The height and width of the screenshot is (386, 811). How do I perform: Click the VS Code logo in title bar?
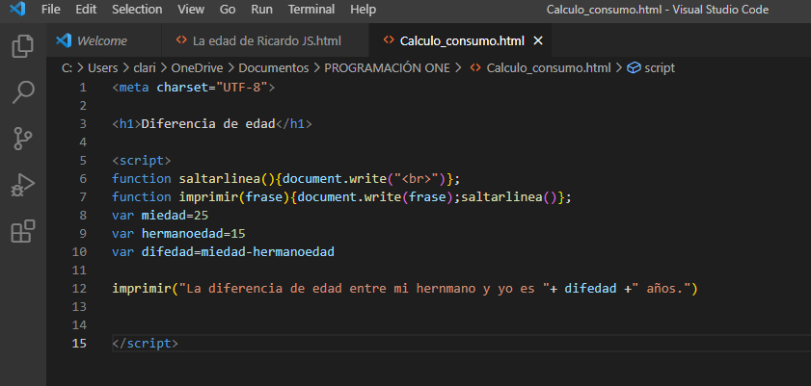pos(17,10)
